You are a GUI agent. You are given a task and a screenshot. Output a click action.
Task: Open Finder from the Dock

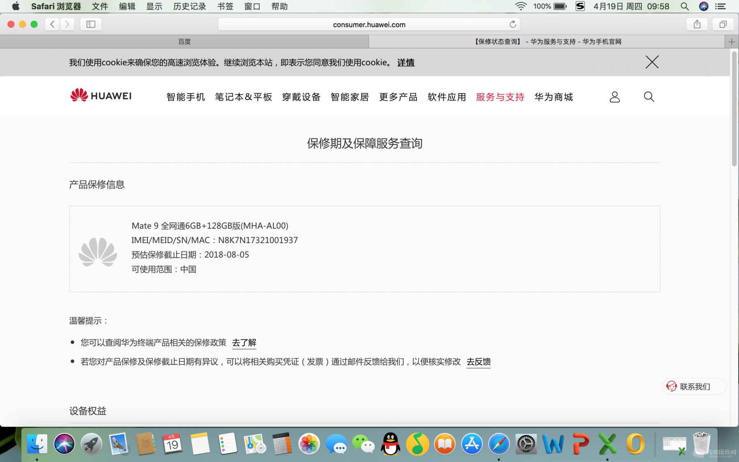point(37,444)
